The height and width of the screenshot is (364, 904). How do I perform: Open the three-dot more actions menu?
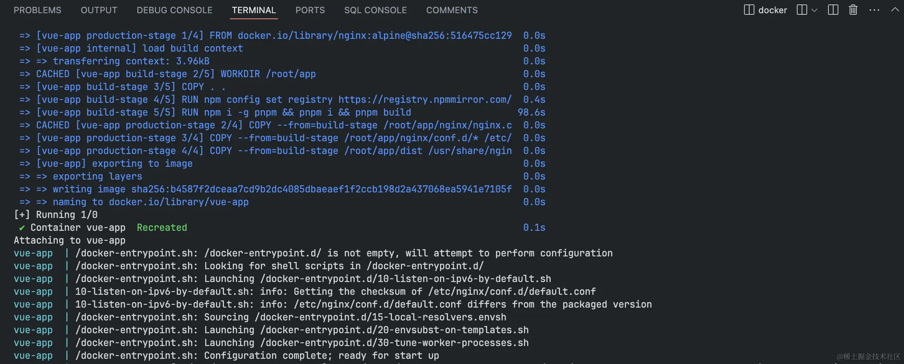pyautogui.click(x=874, y=10)
